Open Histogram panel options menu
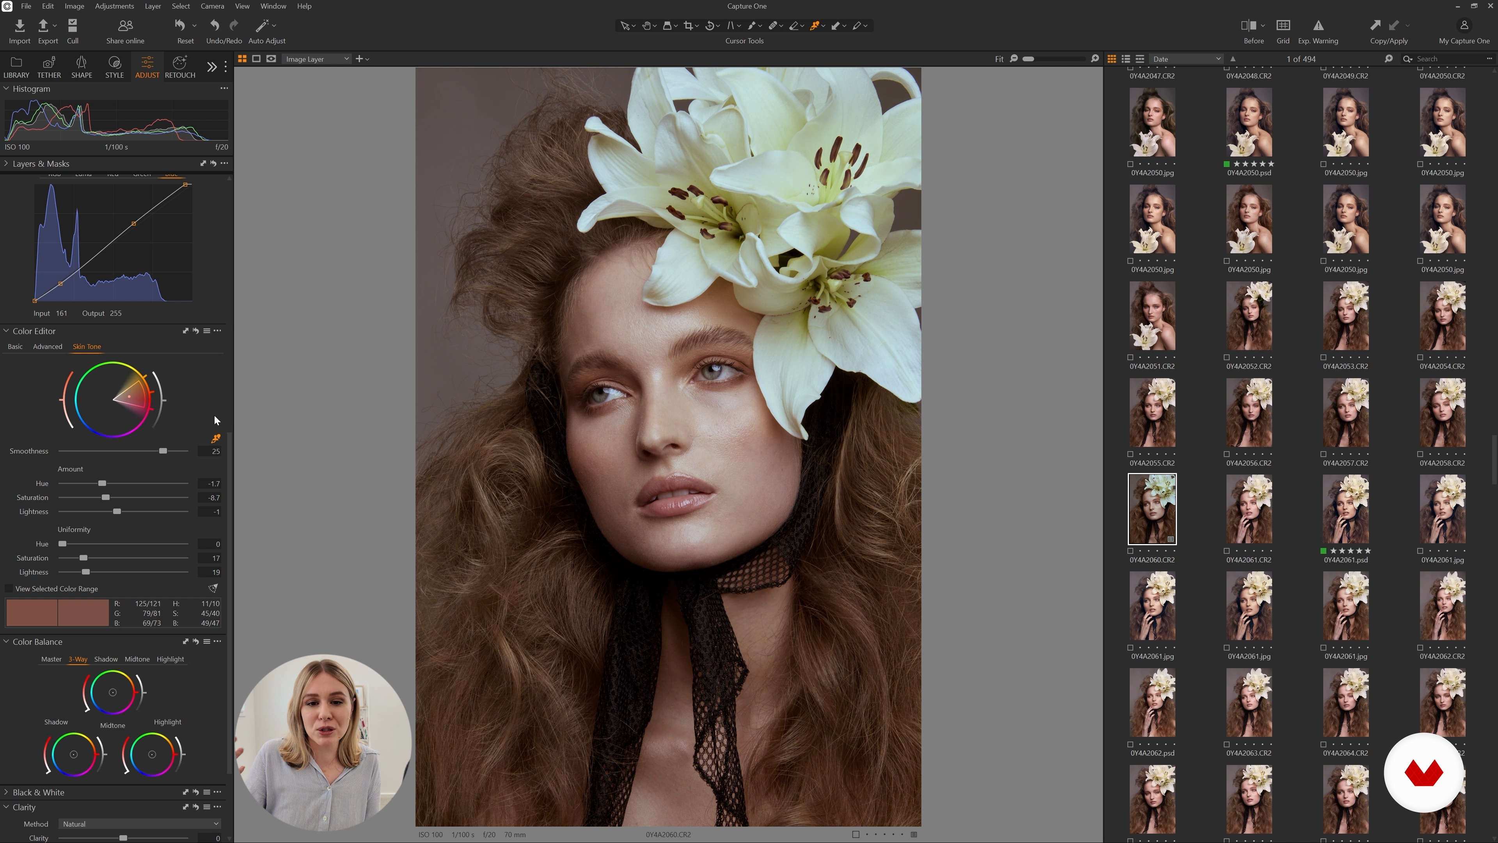 coord(224,89)
